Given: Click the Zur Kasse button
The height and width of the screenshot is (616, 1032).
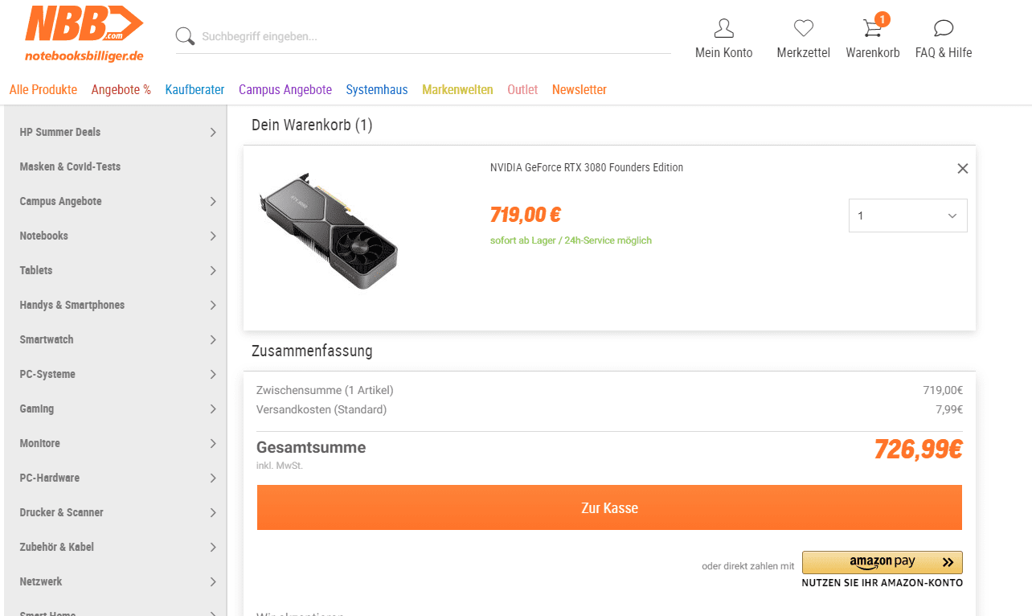Looking at the screenshot, I should coord(609,507).
